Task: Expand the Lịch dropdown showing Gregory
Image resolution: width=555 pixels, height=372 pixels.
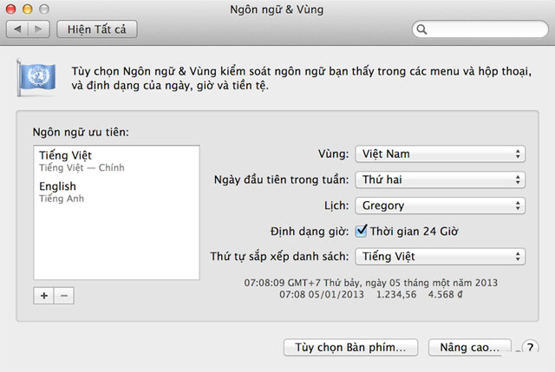Action: (440, 206)
